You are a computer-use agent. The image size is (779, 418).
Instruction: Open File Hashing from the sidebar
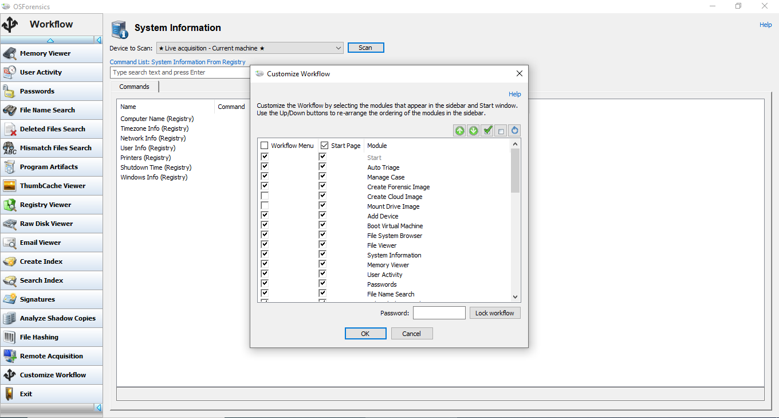point(52,337)
